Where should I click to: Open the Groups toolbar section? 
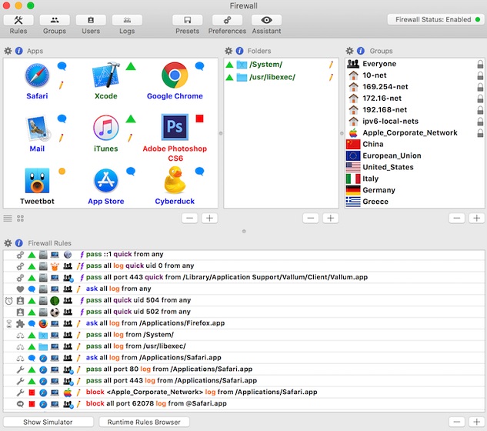click(x=54, y=21)
